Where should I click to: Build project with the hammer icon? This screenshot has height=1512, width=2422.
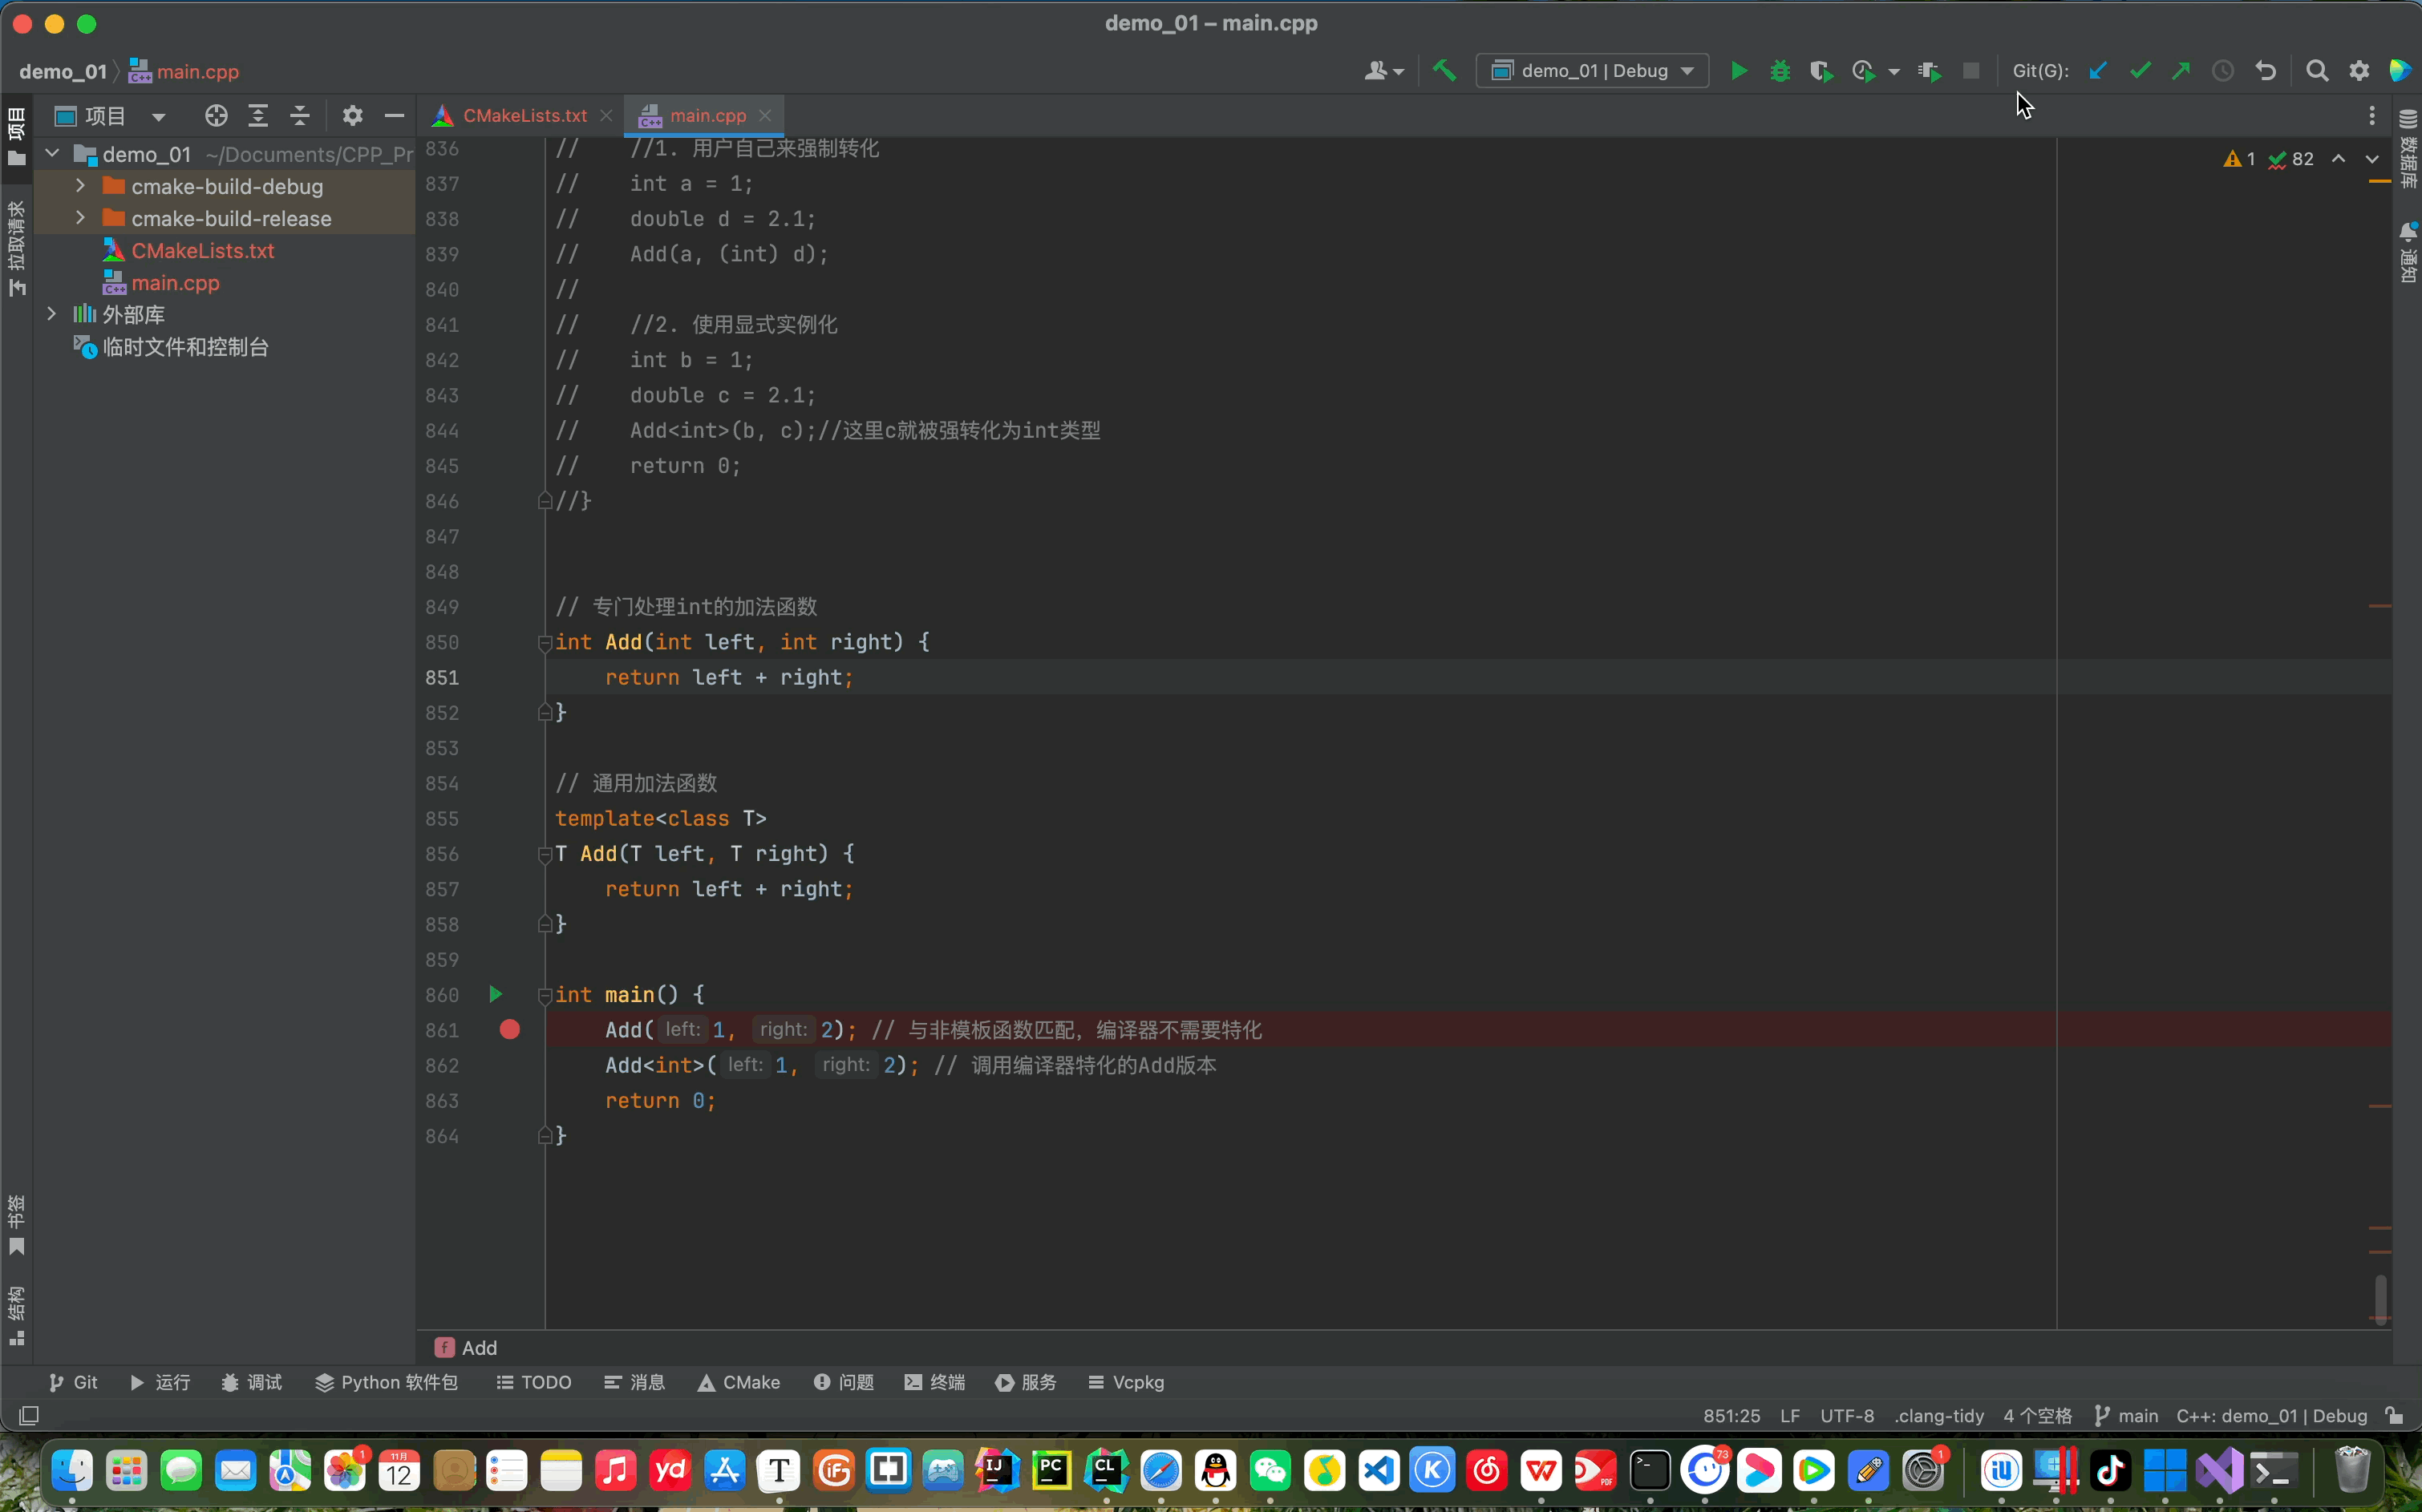coord(1444,71)
